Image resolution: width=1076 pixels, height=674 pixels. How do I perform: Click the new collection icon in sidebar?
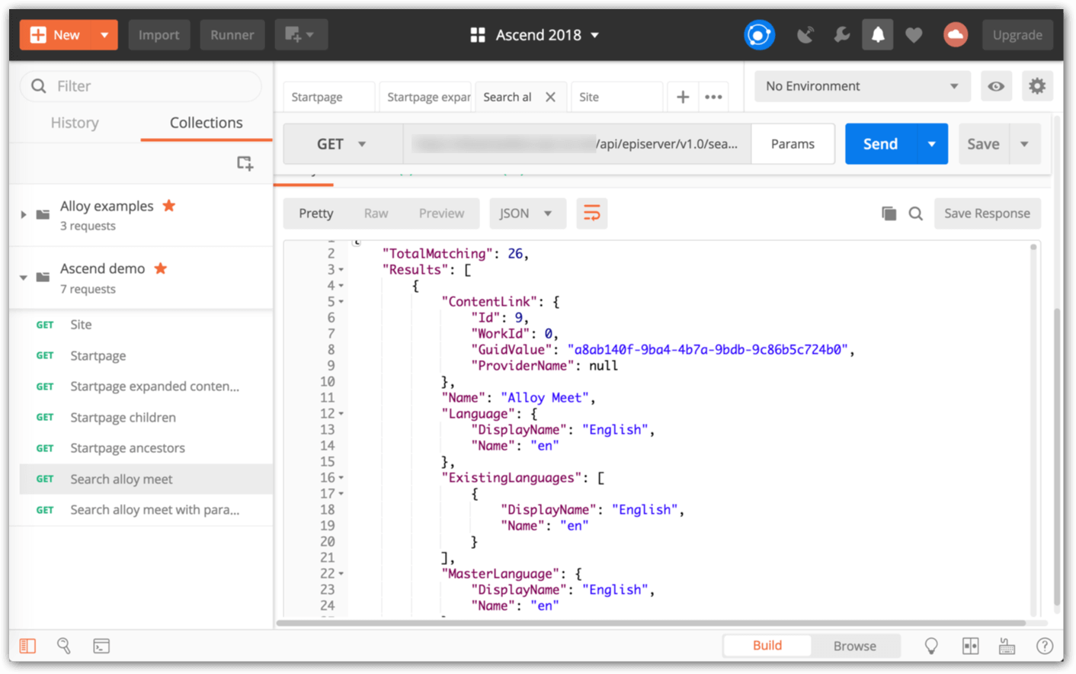[x=245, y=163]
